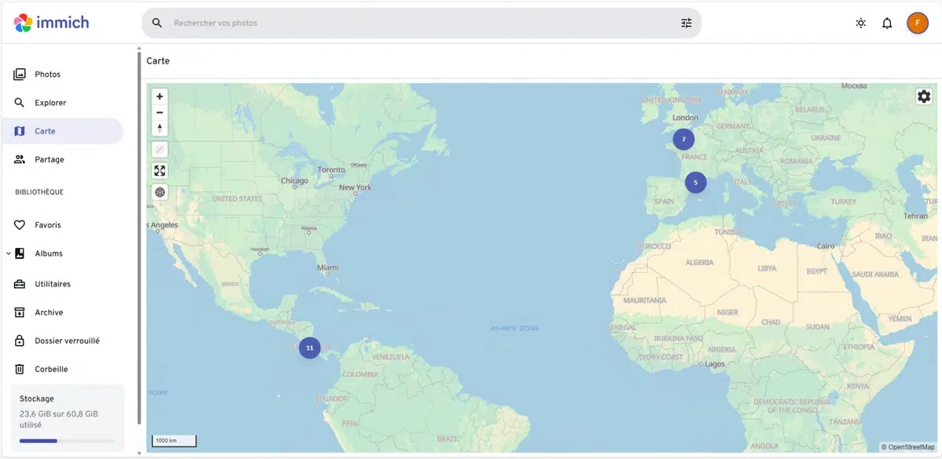Open Dossier verrouillé
The image size is (942, 459).
(x=63, y=341)
